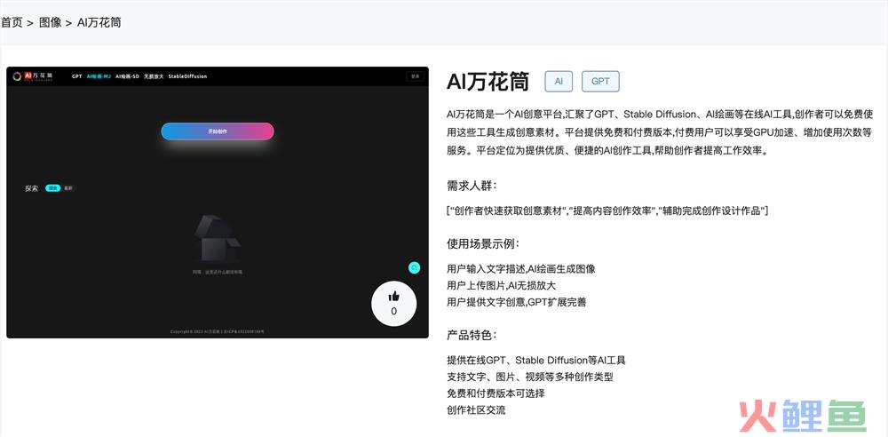The height and width of the screenshot is (437, 888).
Task: Click the copyright footer text in the preview
Action: [x=218, y=331]
